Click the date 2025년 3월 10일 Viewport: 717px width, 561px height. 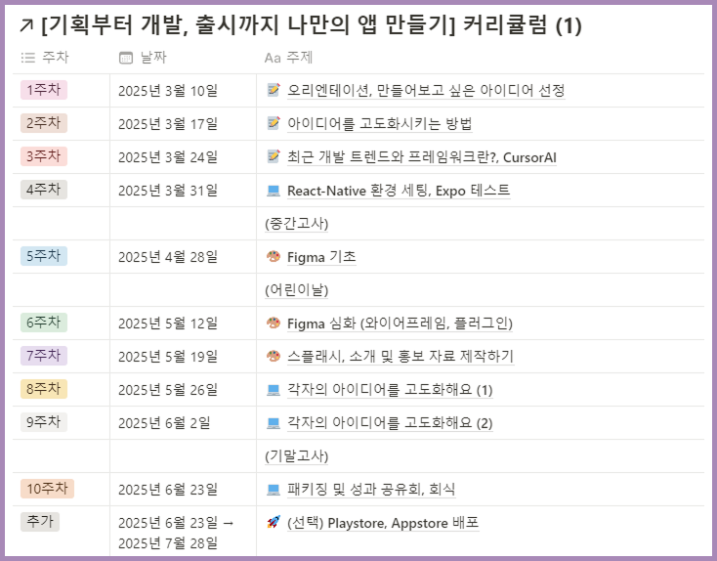pos(168,91)
